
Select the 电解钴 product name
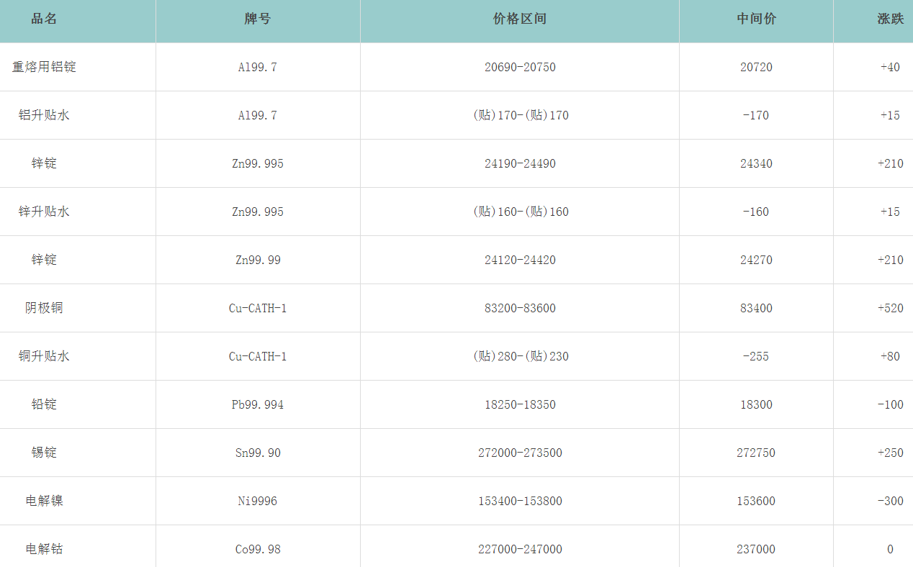coord(44,549)
